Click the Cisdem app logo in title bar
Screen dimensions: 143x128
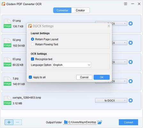[4, 4]
